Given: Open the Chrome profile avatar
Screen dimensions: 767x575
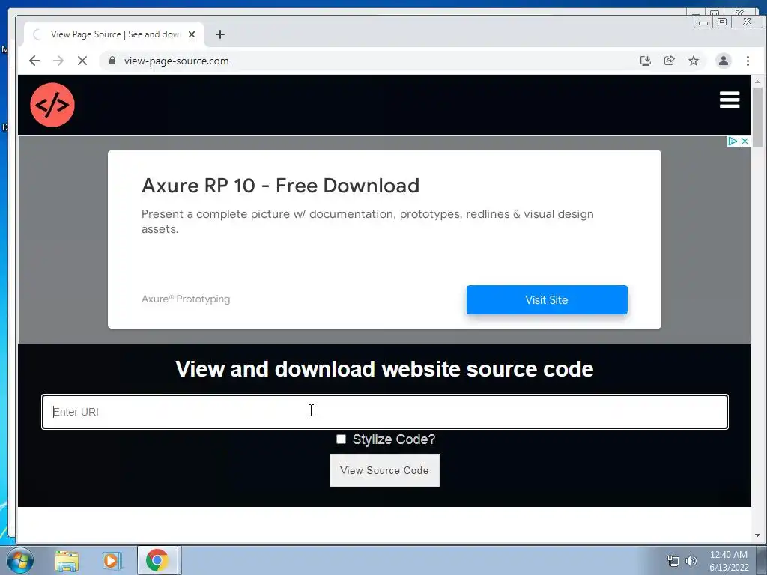Looking at the screenshot, I should pyautogui.click(x=723, y=61).
